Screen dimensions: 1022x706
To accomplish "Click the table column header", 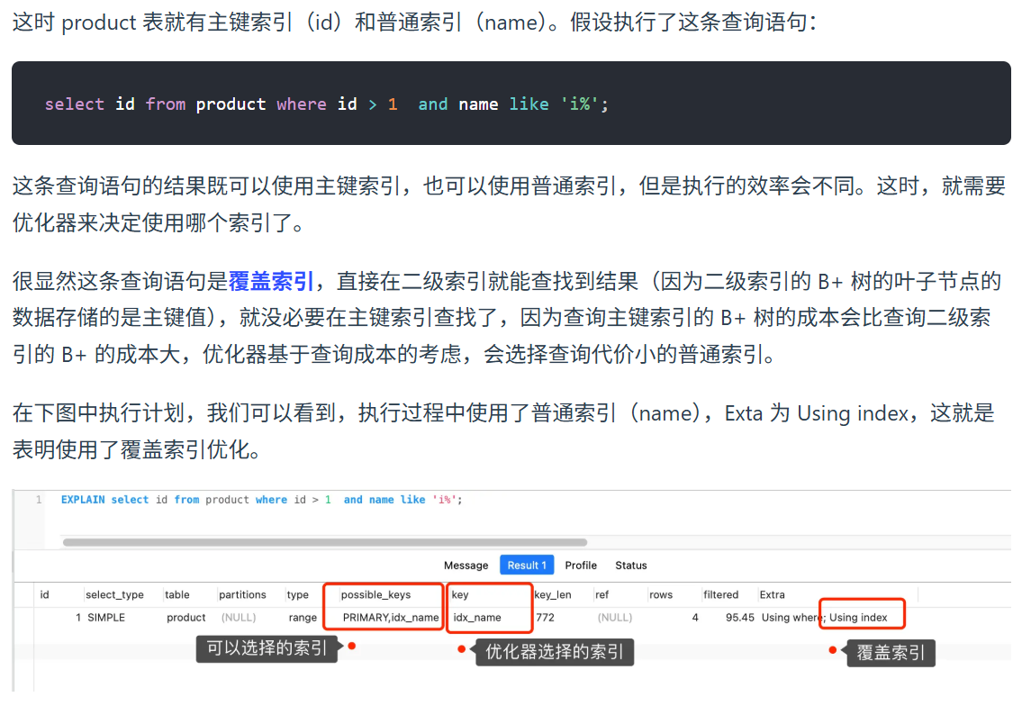I will [x=176, y=594].
